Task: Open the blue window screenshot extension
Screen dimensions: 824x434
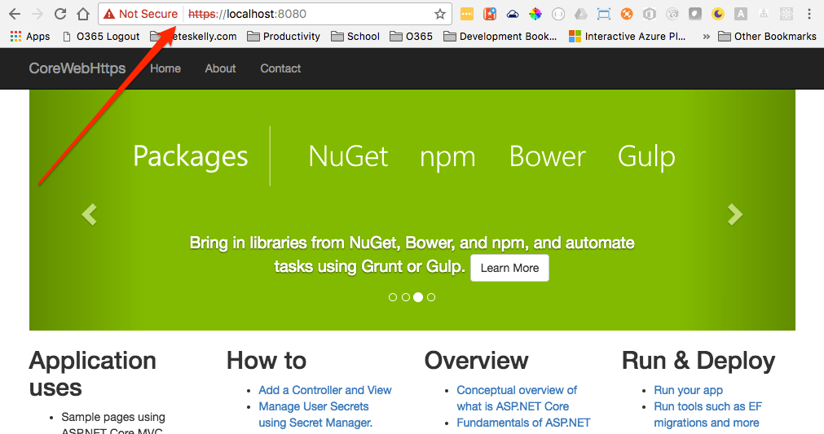Action: pyautogui.click(x=604, y=14)
